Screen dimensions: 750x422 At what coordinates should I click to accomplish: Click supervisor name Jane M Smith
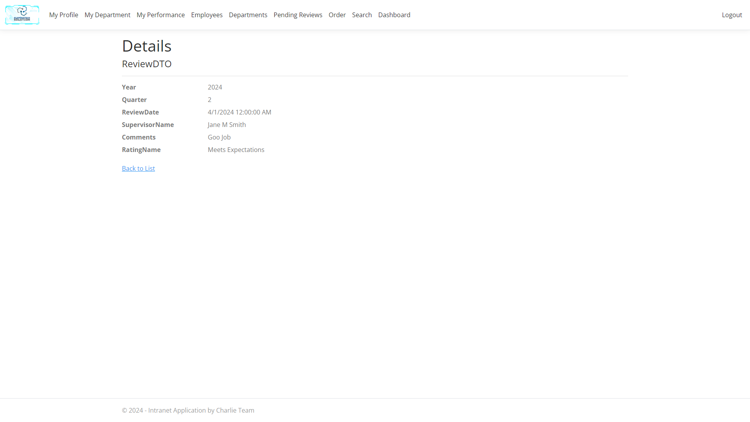pyautogui.click(x=227, y=125)
